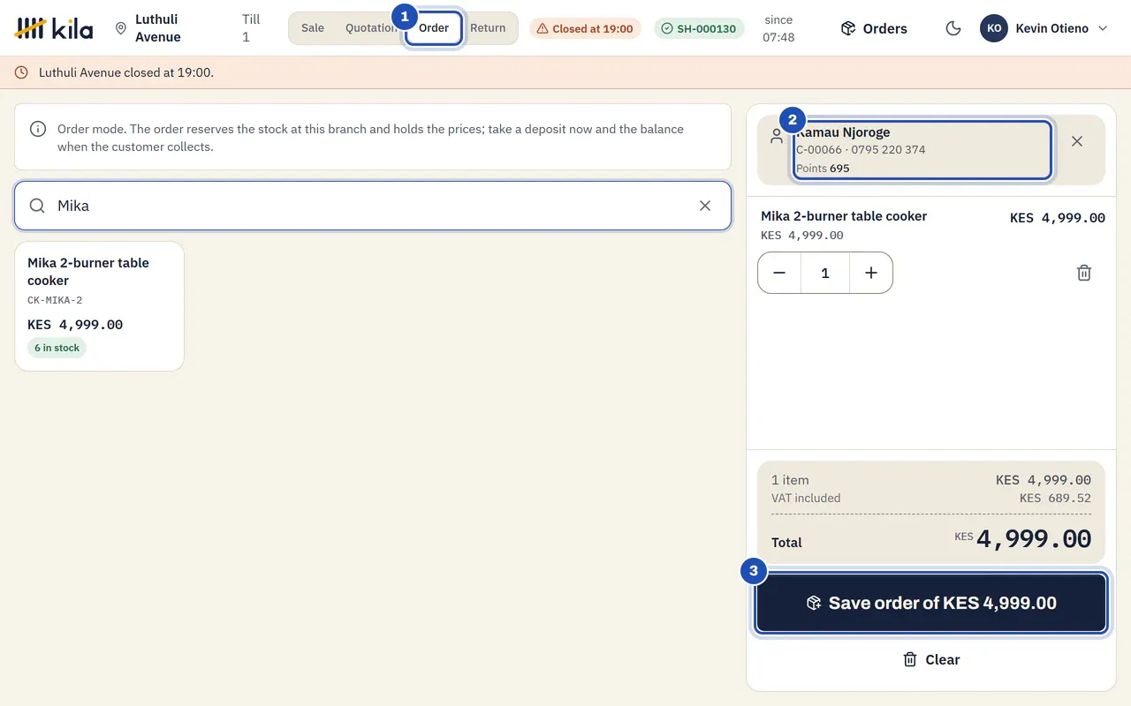Click the product search field

373,206
